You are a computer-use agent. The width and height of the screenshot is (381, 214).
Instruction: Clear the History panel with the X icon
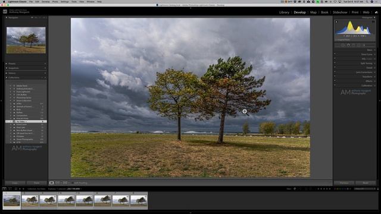(x=45, y=73)
